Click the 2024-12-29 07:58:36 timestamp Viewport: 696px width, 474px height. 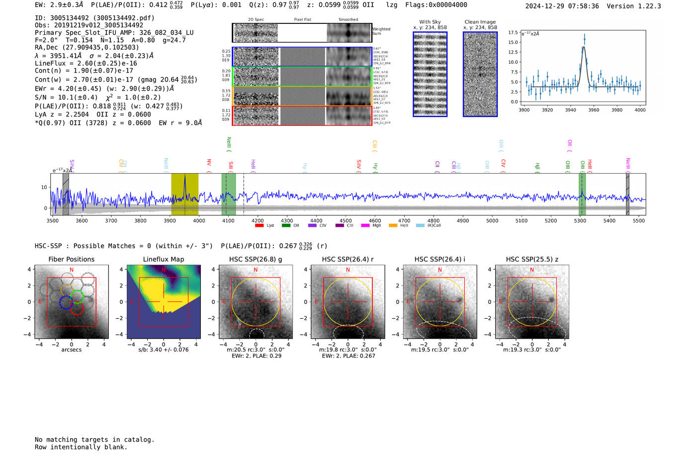(562, 6)
